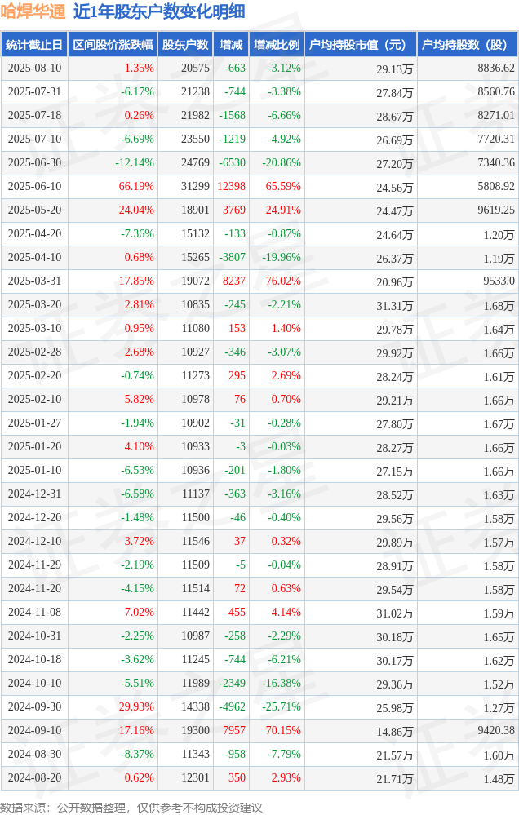Select the 2025-08-10 date cell
This screenshot has height=815, width=519.
coord(34,68)
